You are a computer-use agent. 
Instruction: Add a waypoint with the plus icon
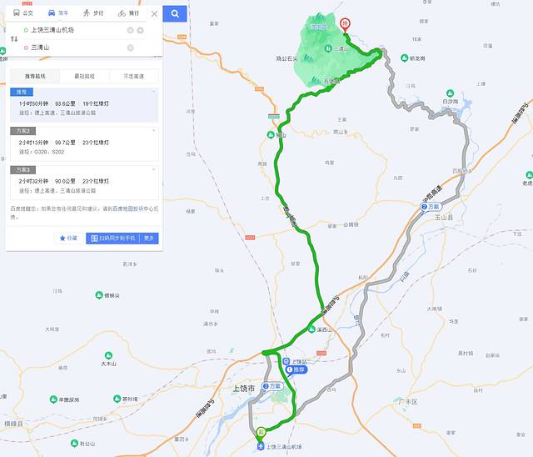click(140, 30)
